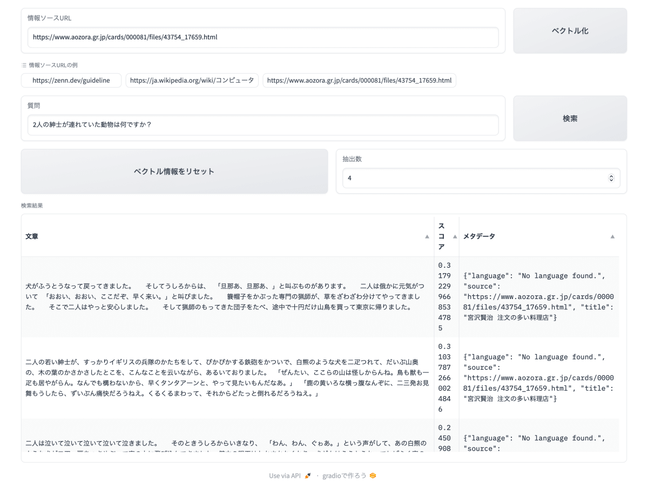This screenshot has width=648, height=489.
Task: Sort table by 文章 column arrow
Action: coord(427,236)
